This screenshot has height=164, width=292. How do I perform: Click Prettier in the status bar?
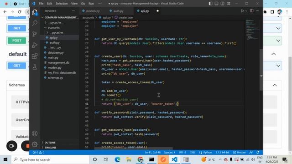click(239, 153)
